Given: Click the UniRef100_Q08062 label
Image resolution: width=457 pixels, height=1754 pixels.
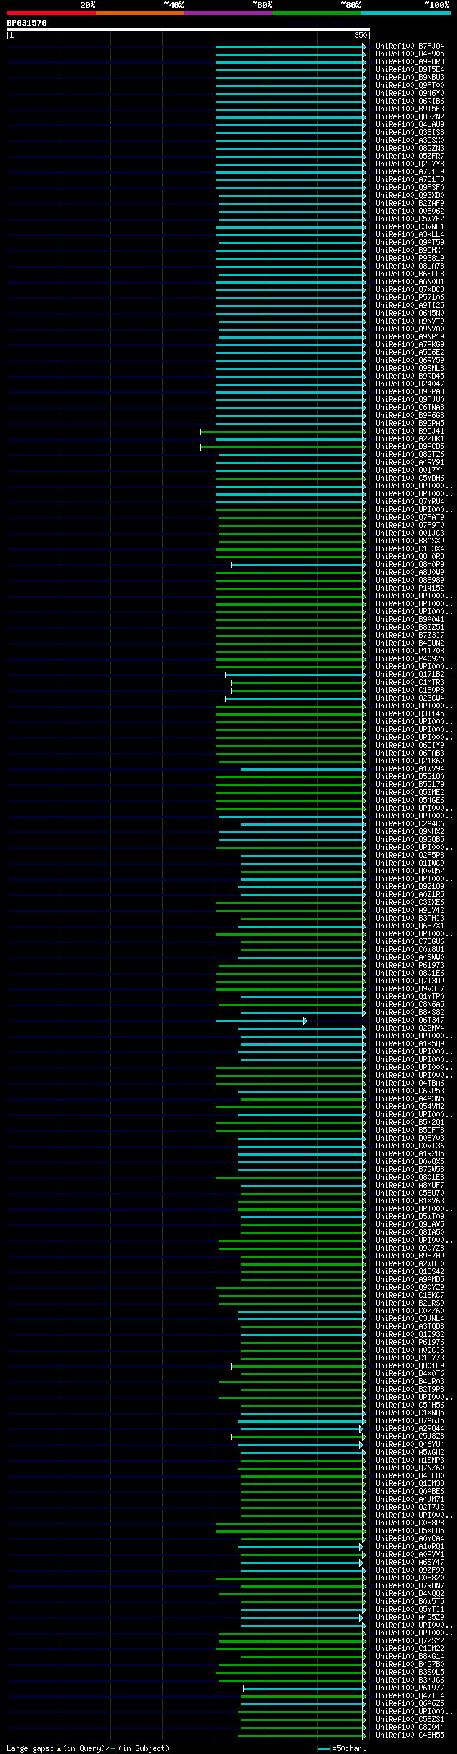Looking at the screenshot, I should point(410,211).
